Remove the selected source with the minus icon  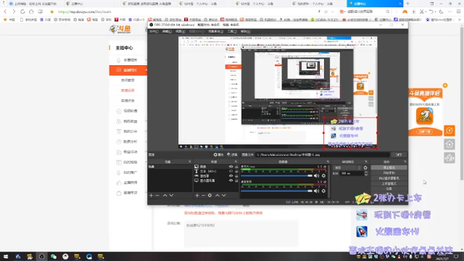[203, 195]
